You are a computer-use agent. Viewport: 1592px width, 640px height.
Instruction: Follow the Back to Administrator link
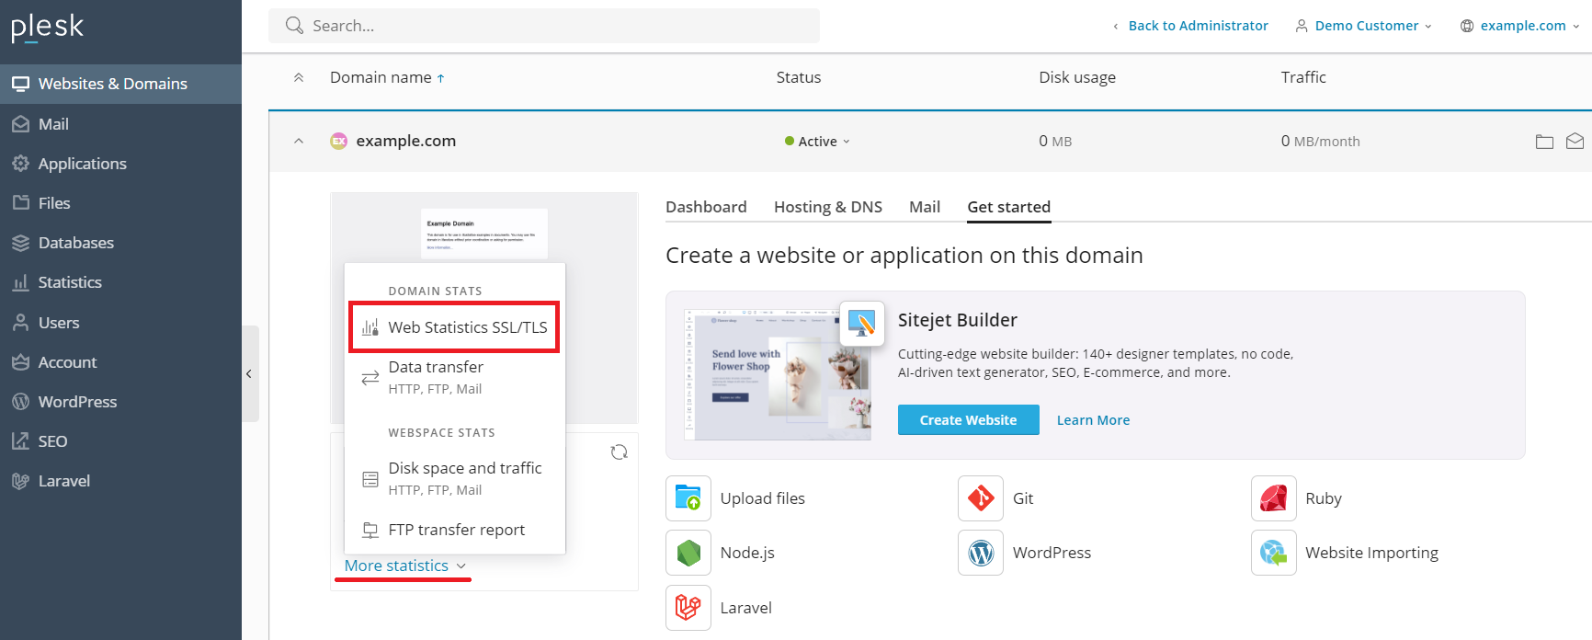tap(1197, 26)
